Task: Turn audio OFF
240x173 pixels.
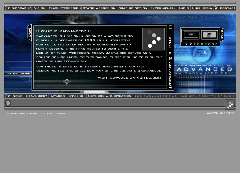Action: 231,113
